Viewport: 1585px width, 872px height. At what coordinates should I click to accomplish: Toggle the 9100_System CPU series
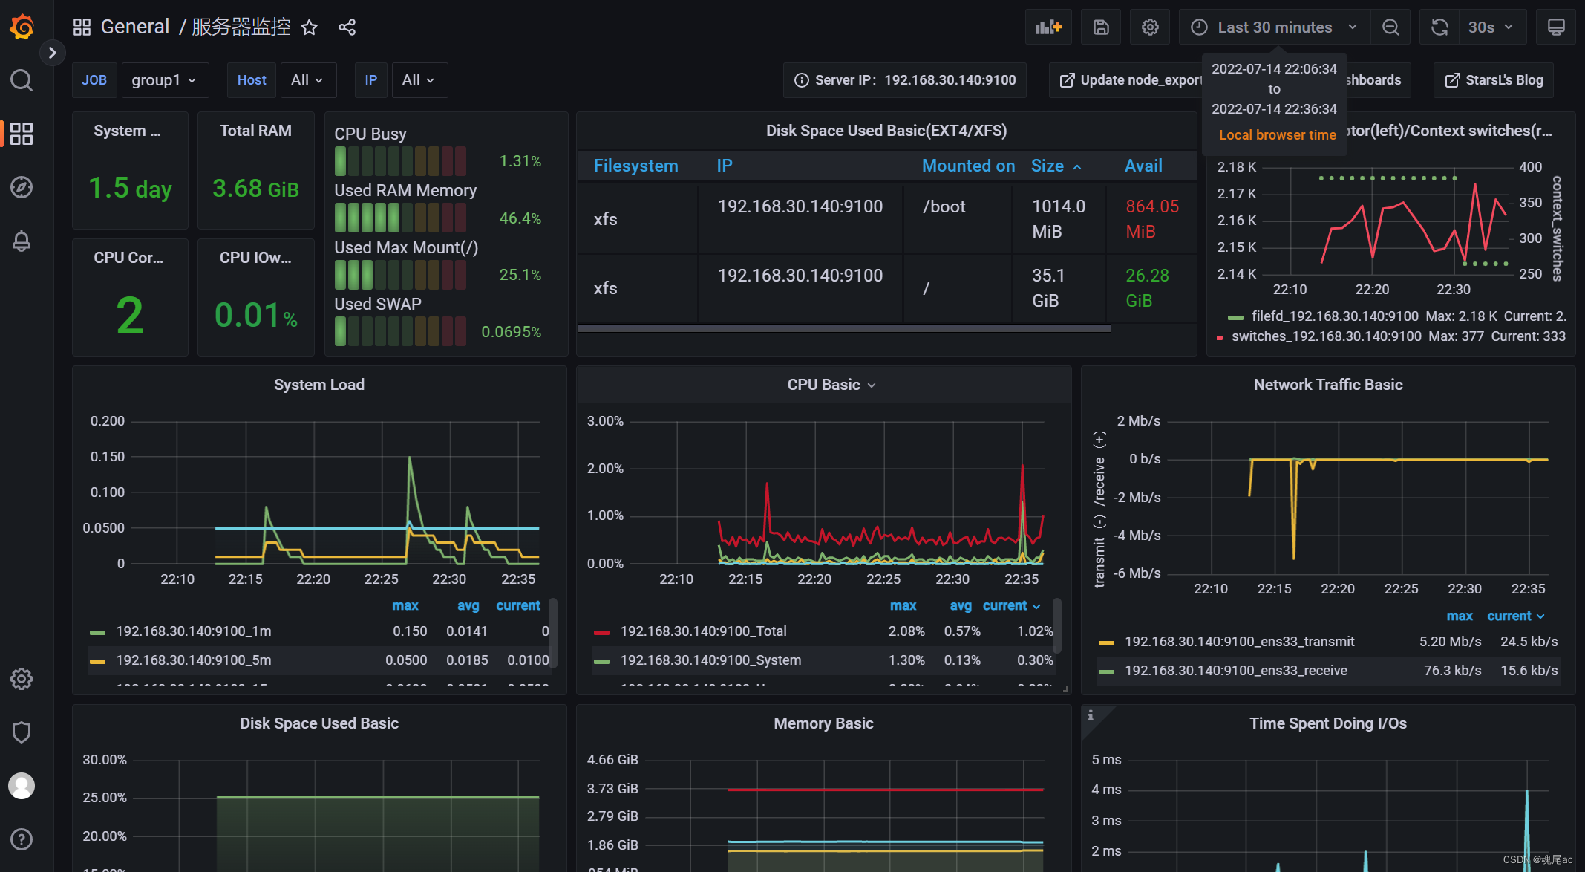710,660
